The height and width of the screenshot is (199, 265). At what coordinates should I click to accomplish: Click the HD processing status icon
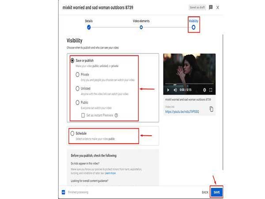(x=64, y=192)
